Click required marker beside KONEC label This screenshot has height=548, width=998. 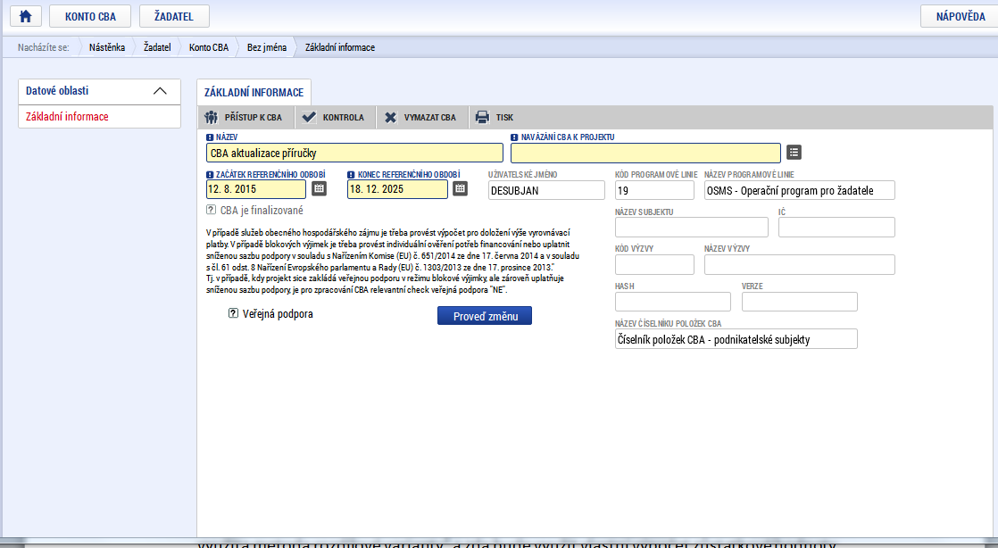coord(351,174)
